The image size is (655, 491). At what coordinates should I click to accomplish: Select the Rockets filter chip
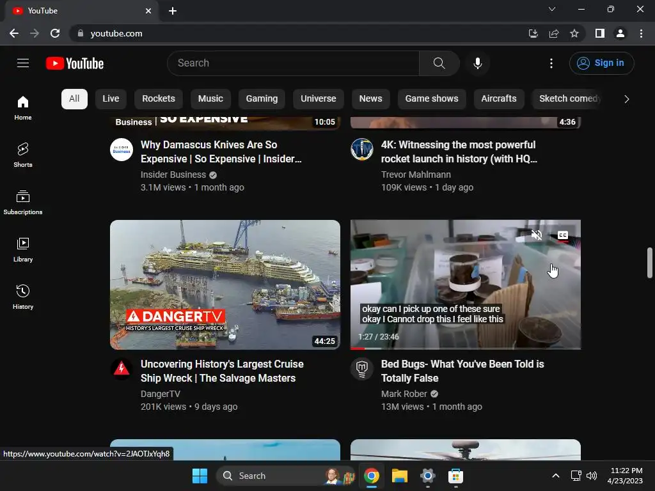point(159,99)
